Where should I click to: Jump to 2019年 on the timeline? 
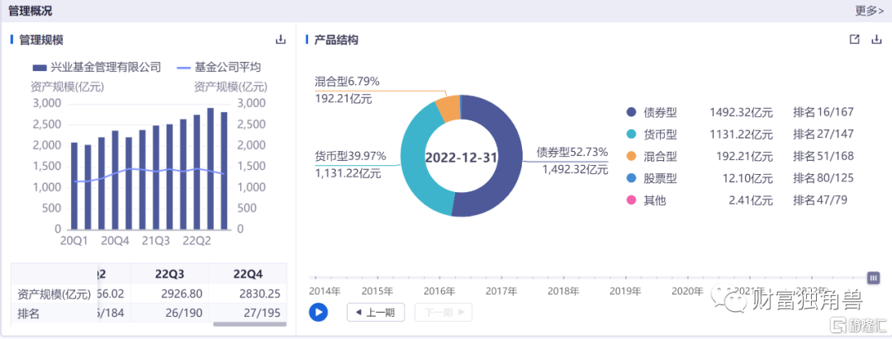tap(625, 291)
